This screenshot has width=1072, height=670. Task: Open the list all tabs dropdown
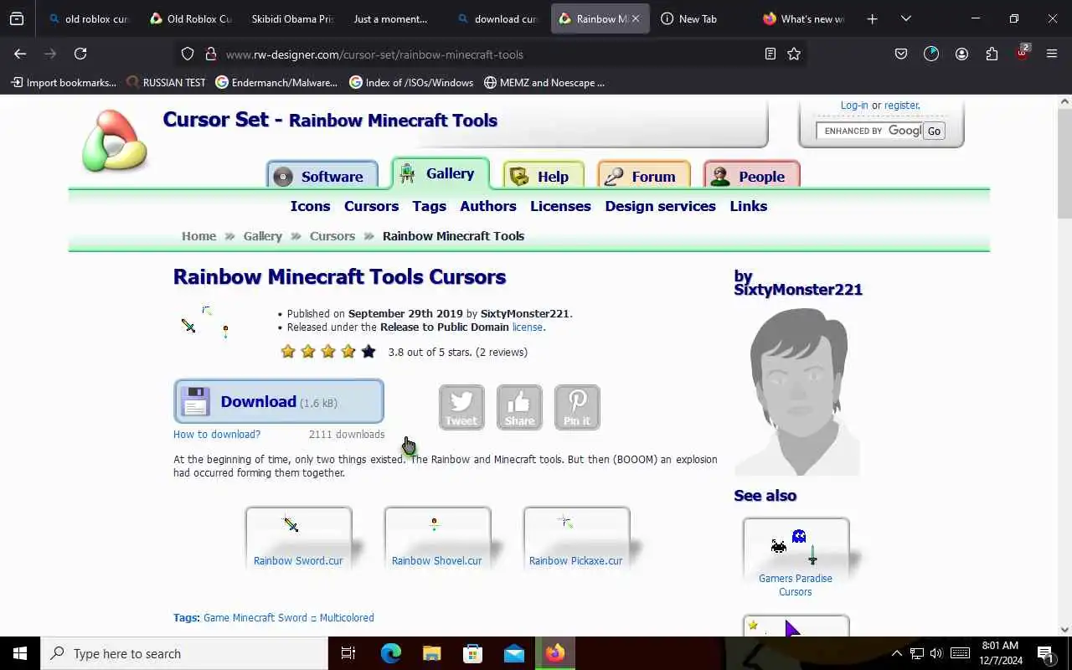click(x=906, y=18)
